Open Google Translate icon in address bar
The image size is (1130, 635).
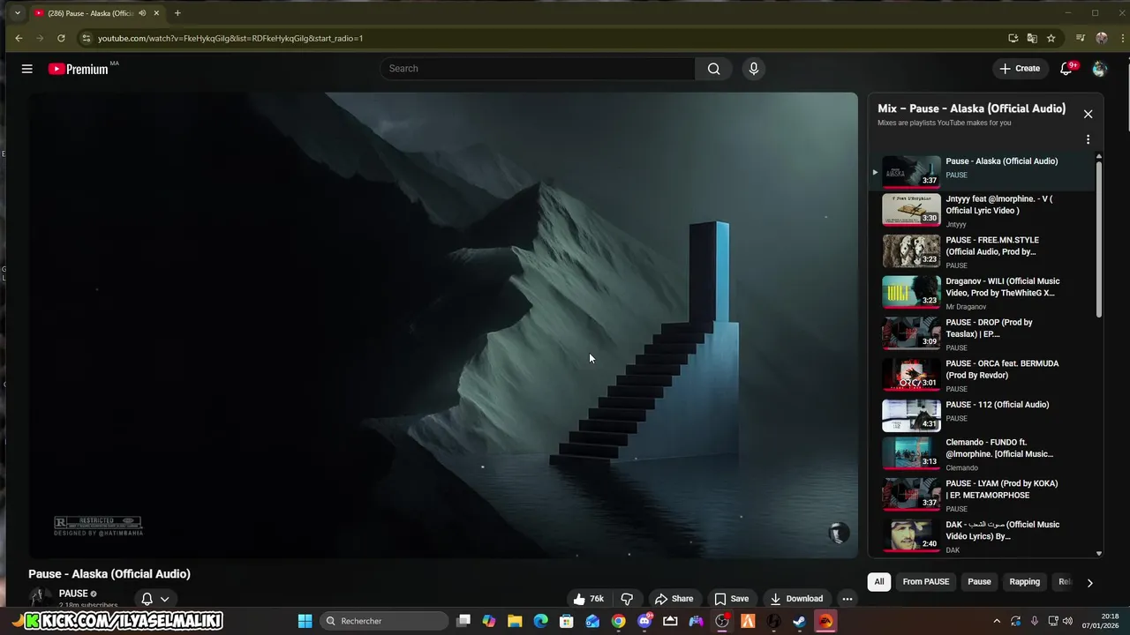1032,38
